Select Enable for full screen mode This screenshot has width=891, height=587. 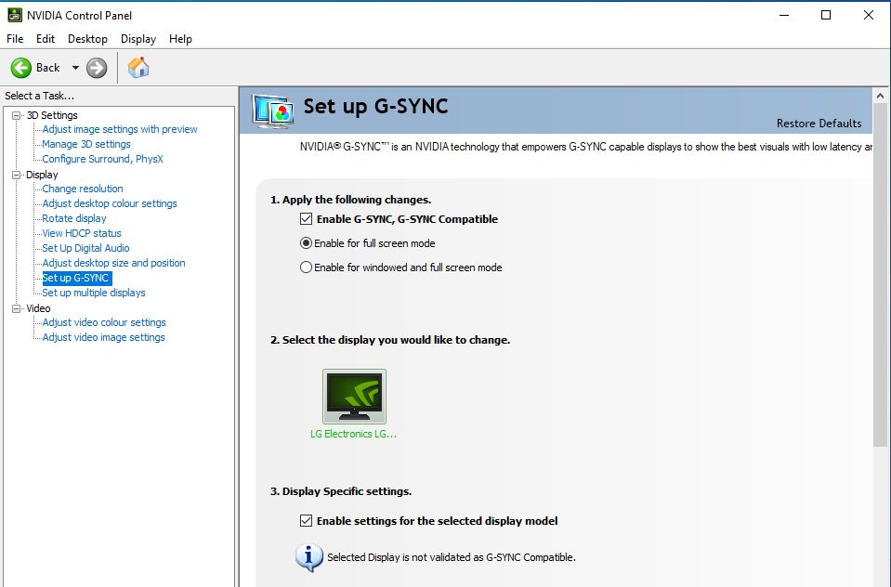point(306,243)
